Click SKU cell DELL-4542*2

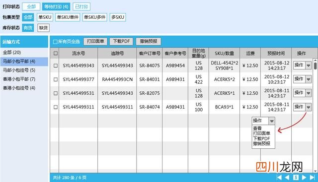[x=224, y=63]
